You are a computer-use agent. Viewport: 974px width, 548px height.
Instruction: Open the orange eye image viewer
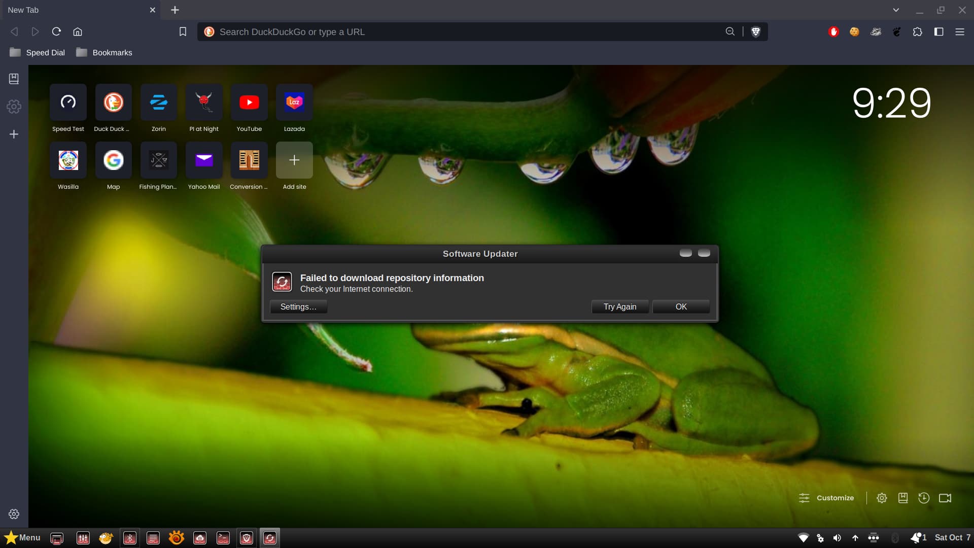tap(176, 537)
